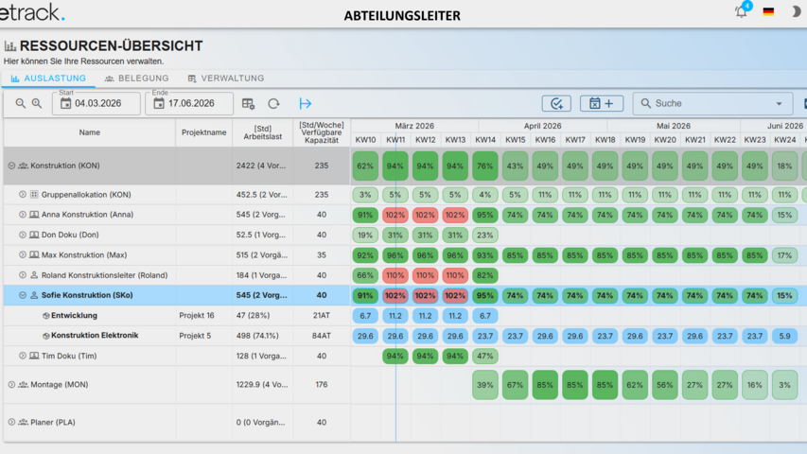Sort by the Projektname column header
Image resolution: width=807 pixels, height=454 pixels.
(203, 132)
